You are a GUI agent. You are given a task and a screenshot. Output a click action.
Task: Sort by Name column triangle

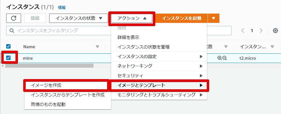97,47
